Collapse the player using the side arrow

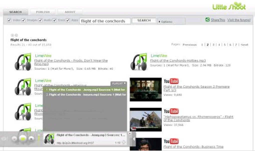[x=134, y=139]
